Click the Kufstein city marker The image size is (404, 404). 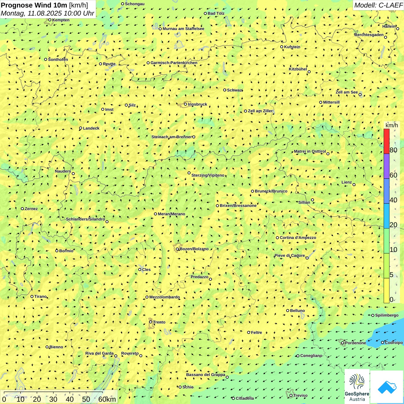[282, 47]
